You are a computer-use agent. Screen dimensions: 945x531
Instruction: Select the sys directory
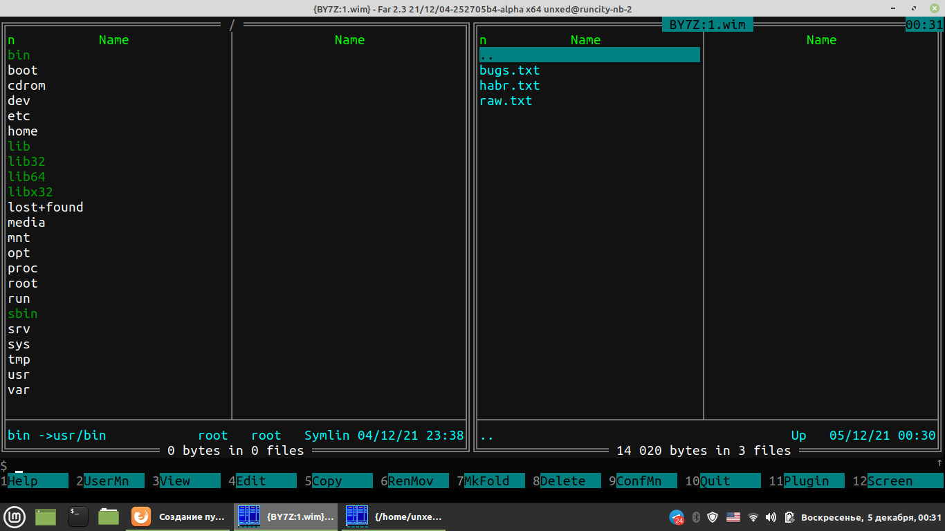19,344
